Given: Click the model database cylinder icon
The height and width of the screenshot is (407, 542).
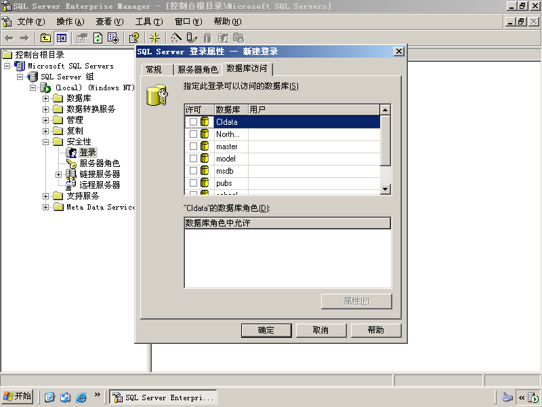Looking at the screenshot, I should coord(205,159).
